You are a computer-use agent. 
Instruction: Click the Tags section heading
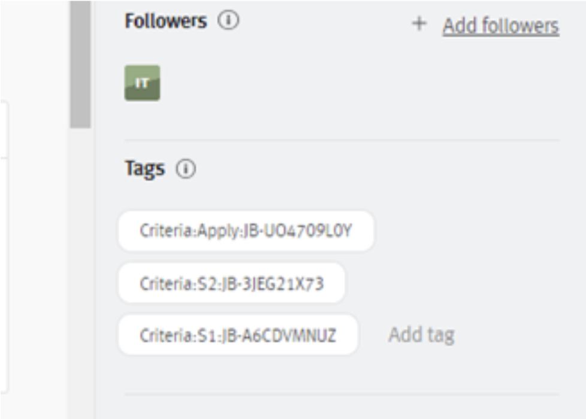point(144,168)
